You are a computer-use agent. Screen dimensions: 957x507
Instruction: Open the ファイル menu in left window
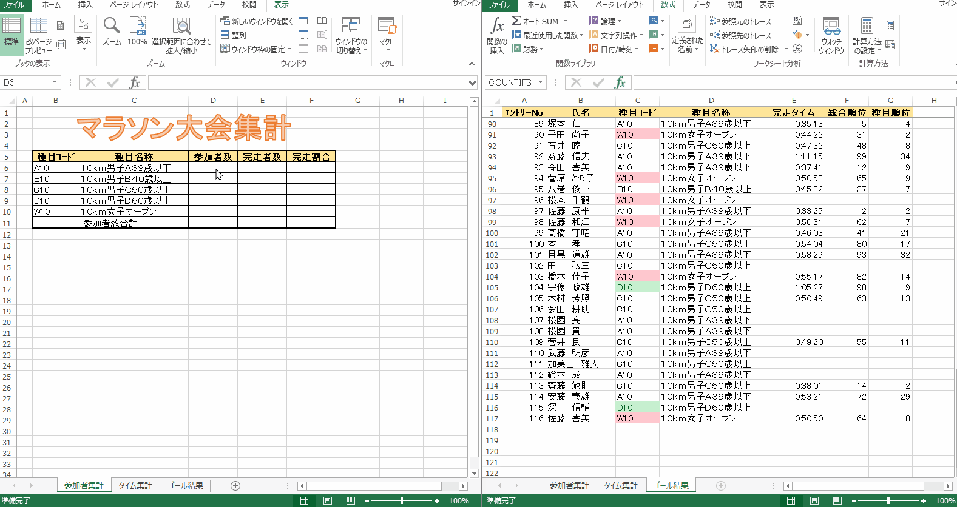coord(14,5)
